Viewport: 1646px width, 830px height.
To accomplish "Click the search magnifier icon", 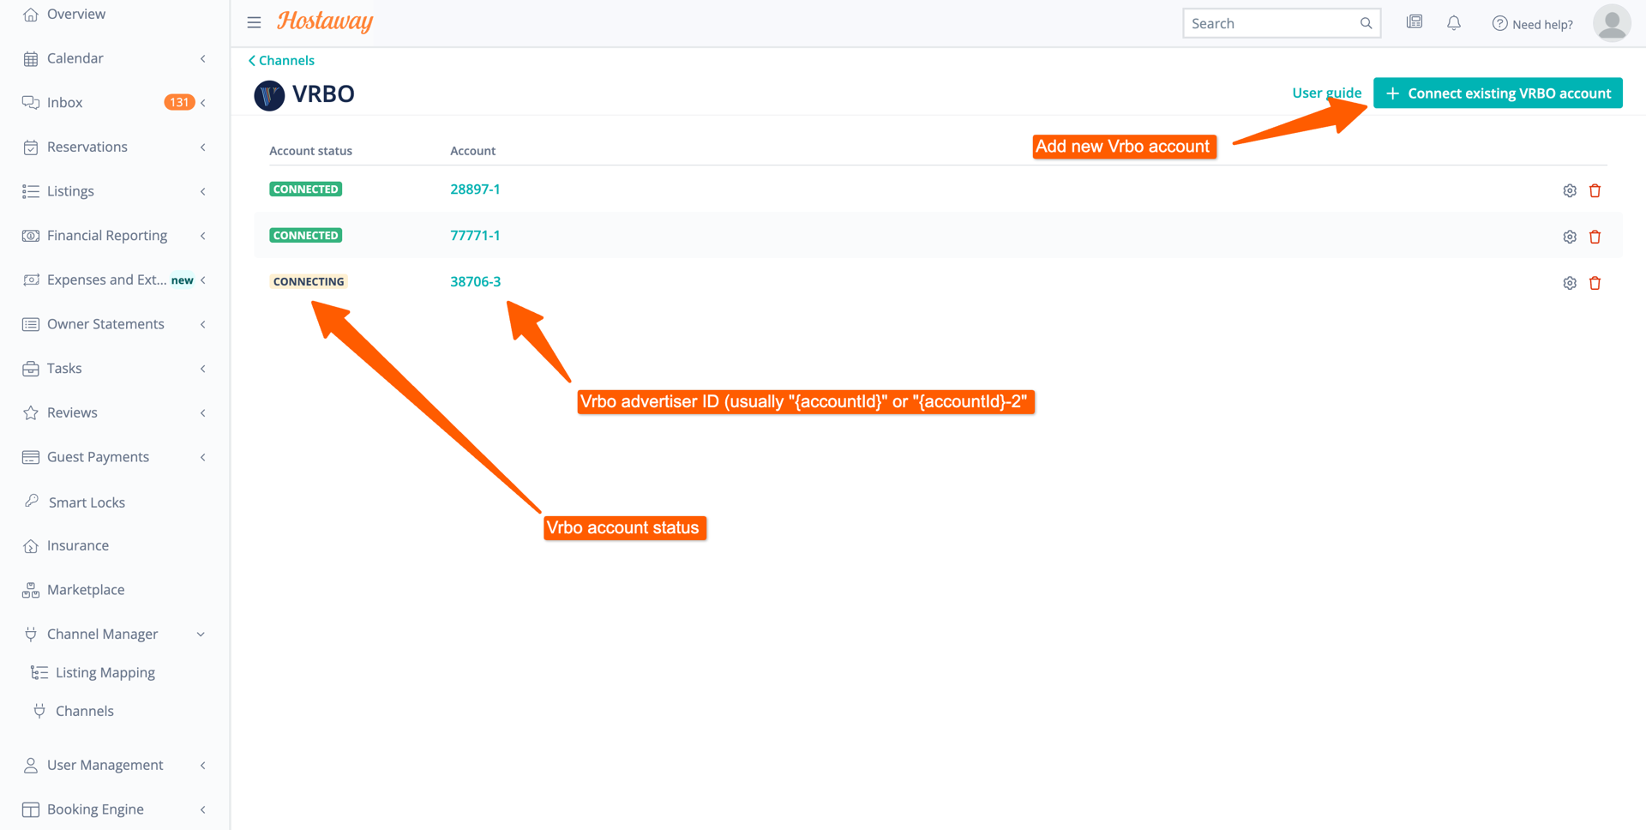I will pos(1367,23).
